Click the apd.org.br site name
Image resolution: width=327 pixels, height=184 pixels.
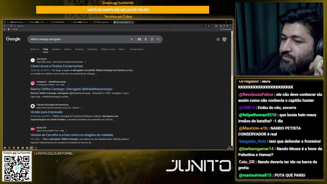coord(42,59)
